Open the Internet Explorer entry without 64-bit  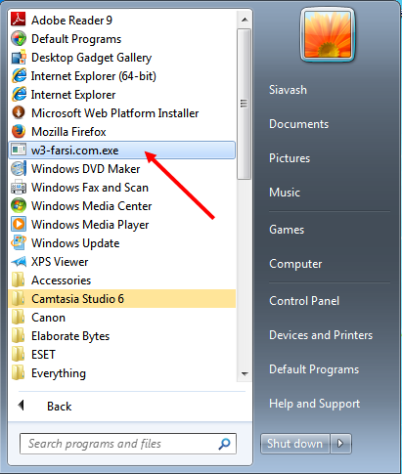click(x=122, y=95)
